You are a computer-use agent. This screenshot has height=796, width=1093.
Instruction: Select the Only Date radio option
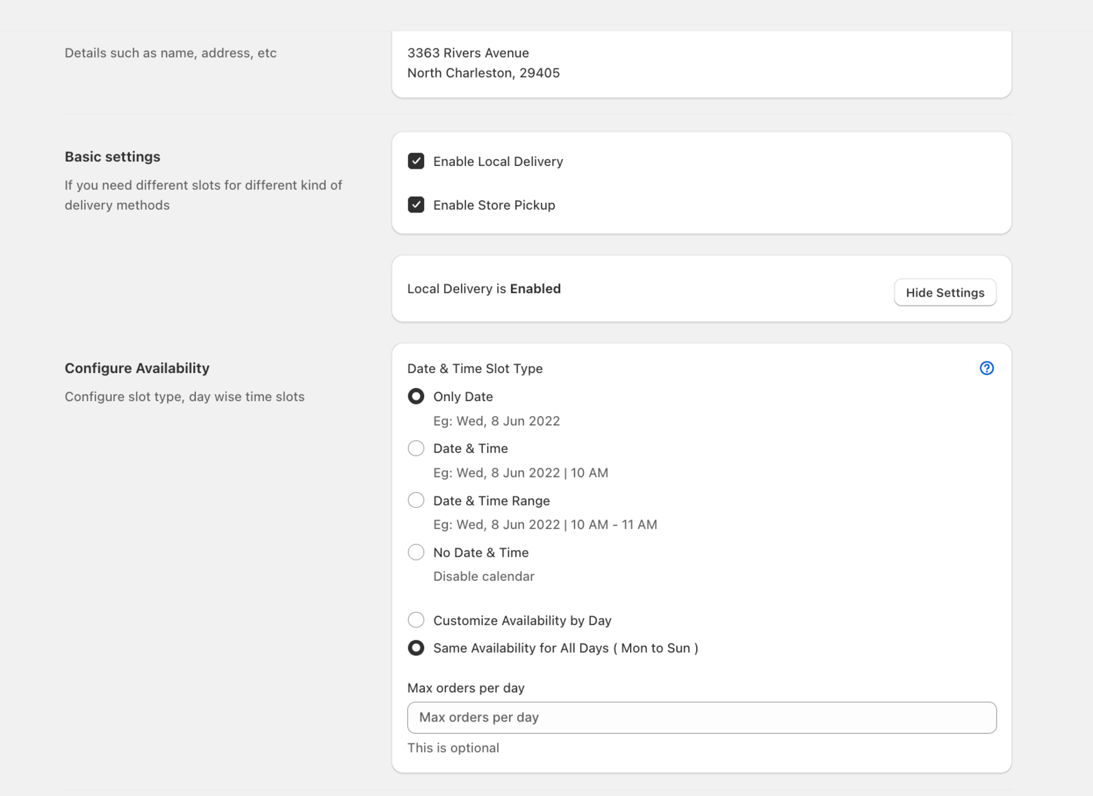tap(416, 396)
